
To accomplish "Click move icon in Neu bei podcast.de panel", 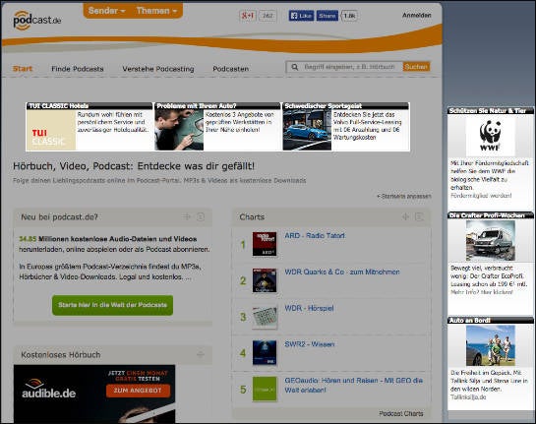I will 186,216.
